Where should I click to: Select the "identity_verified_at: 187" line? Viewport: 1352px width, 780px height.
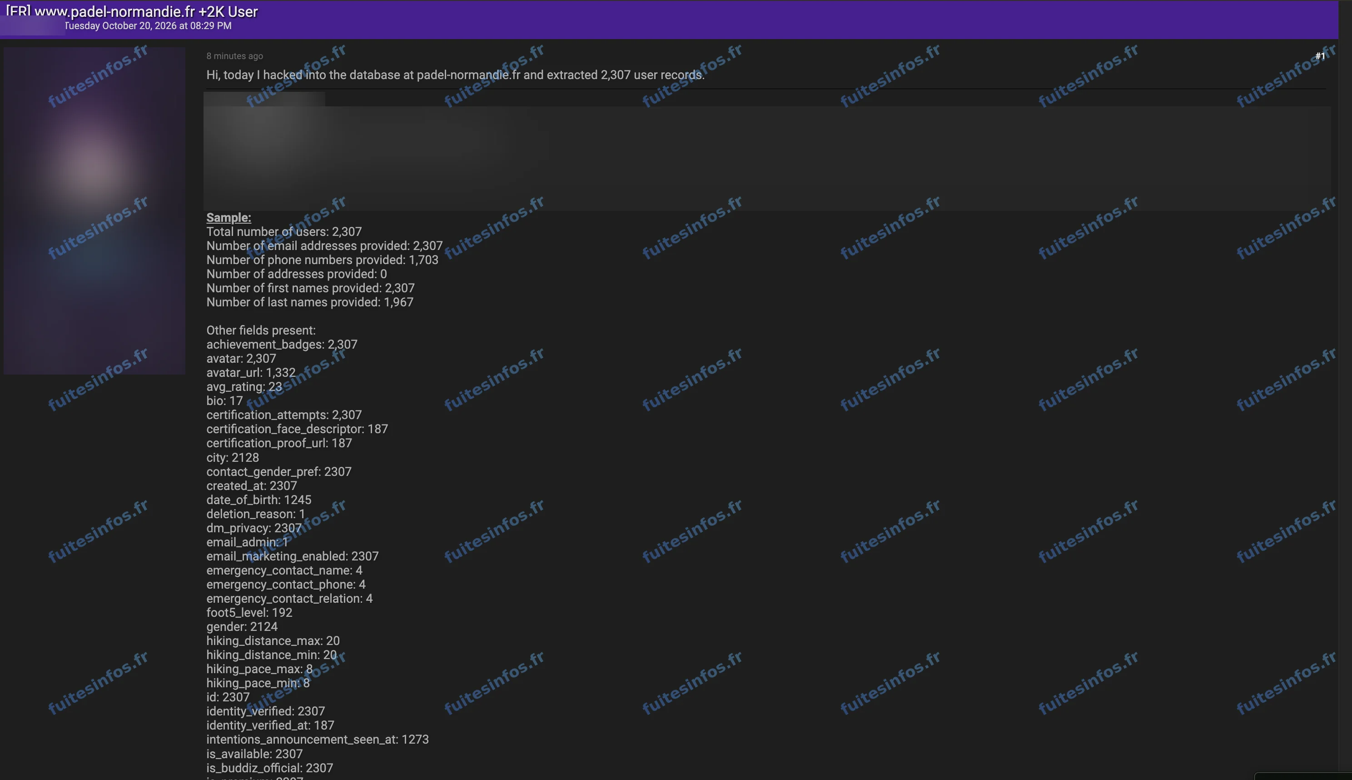click(x=270, y=725)
